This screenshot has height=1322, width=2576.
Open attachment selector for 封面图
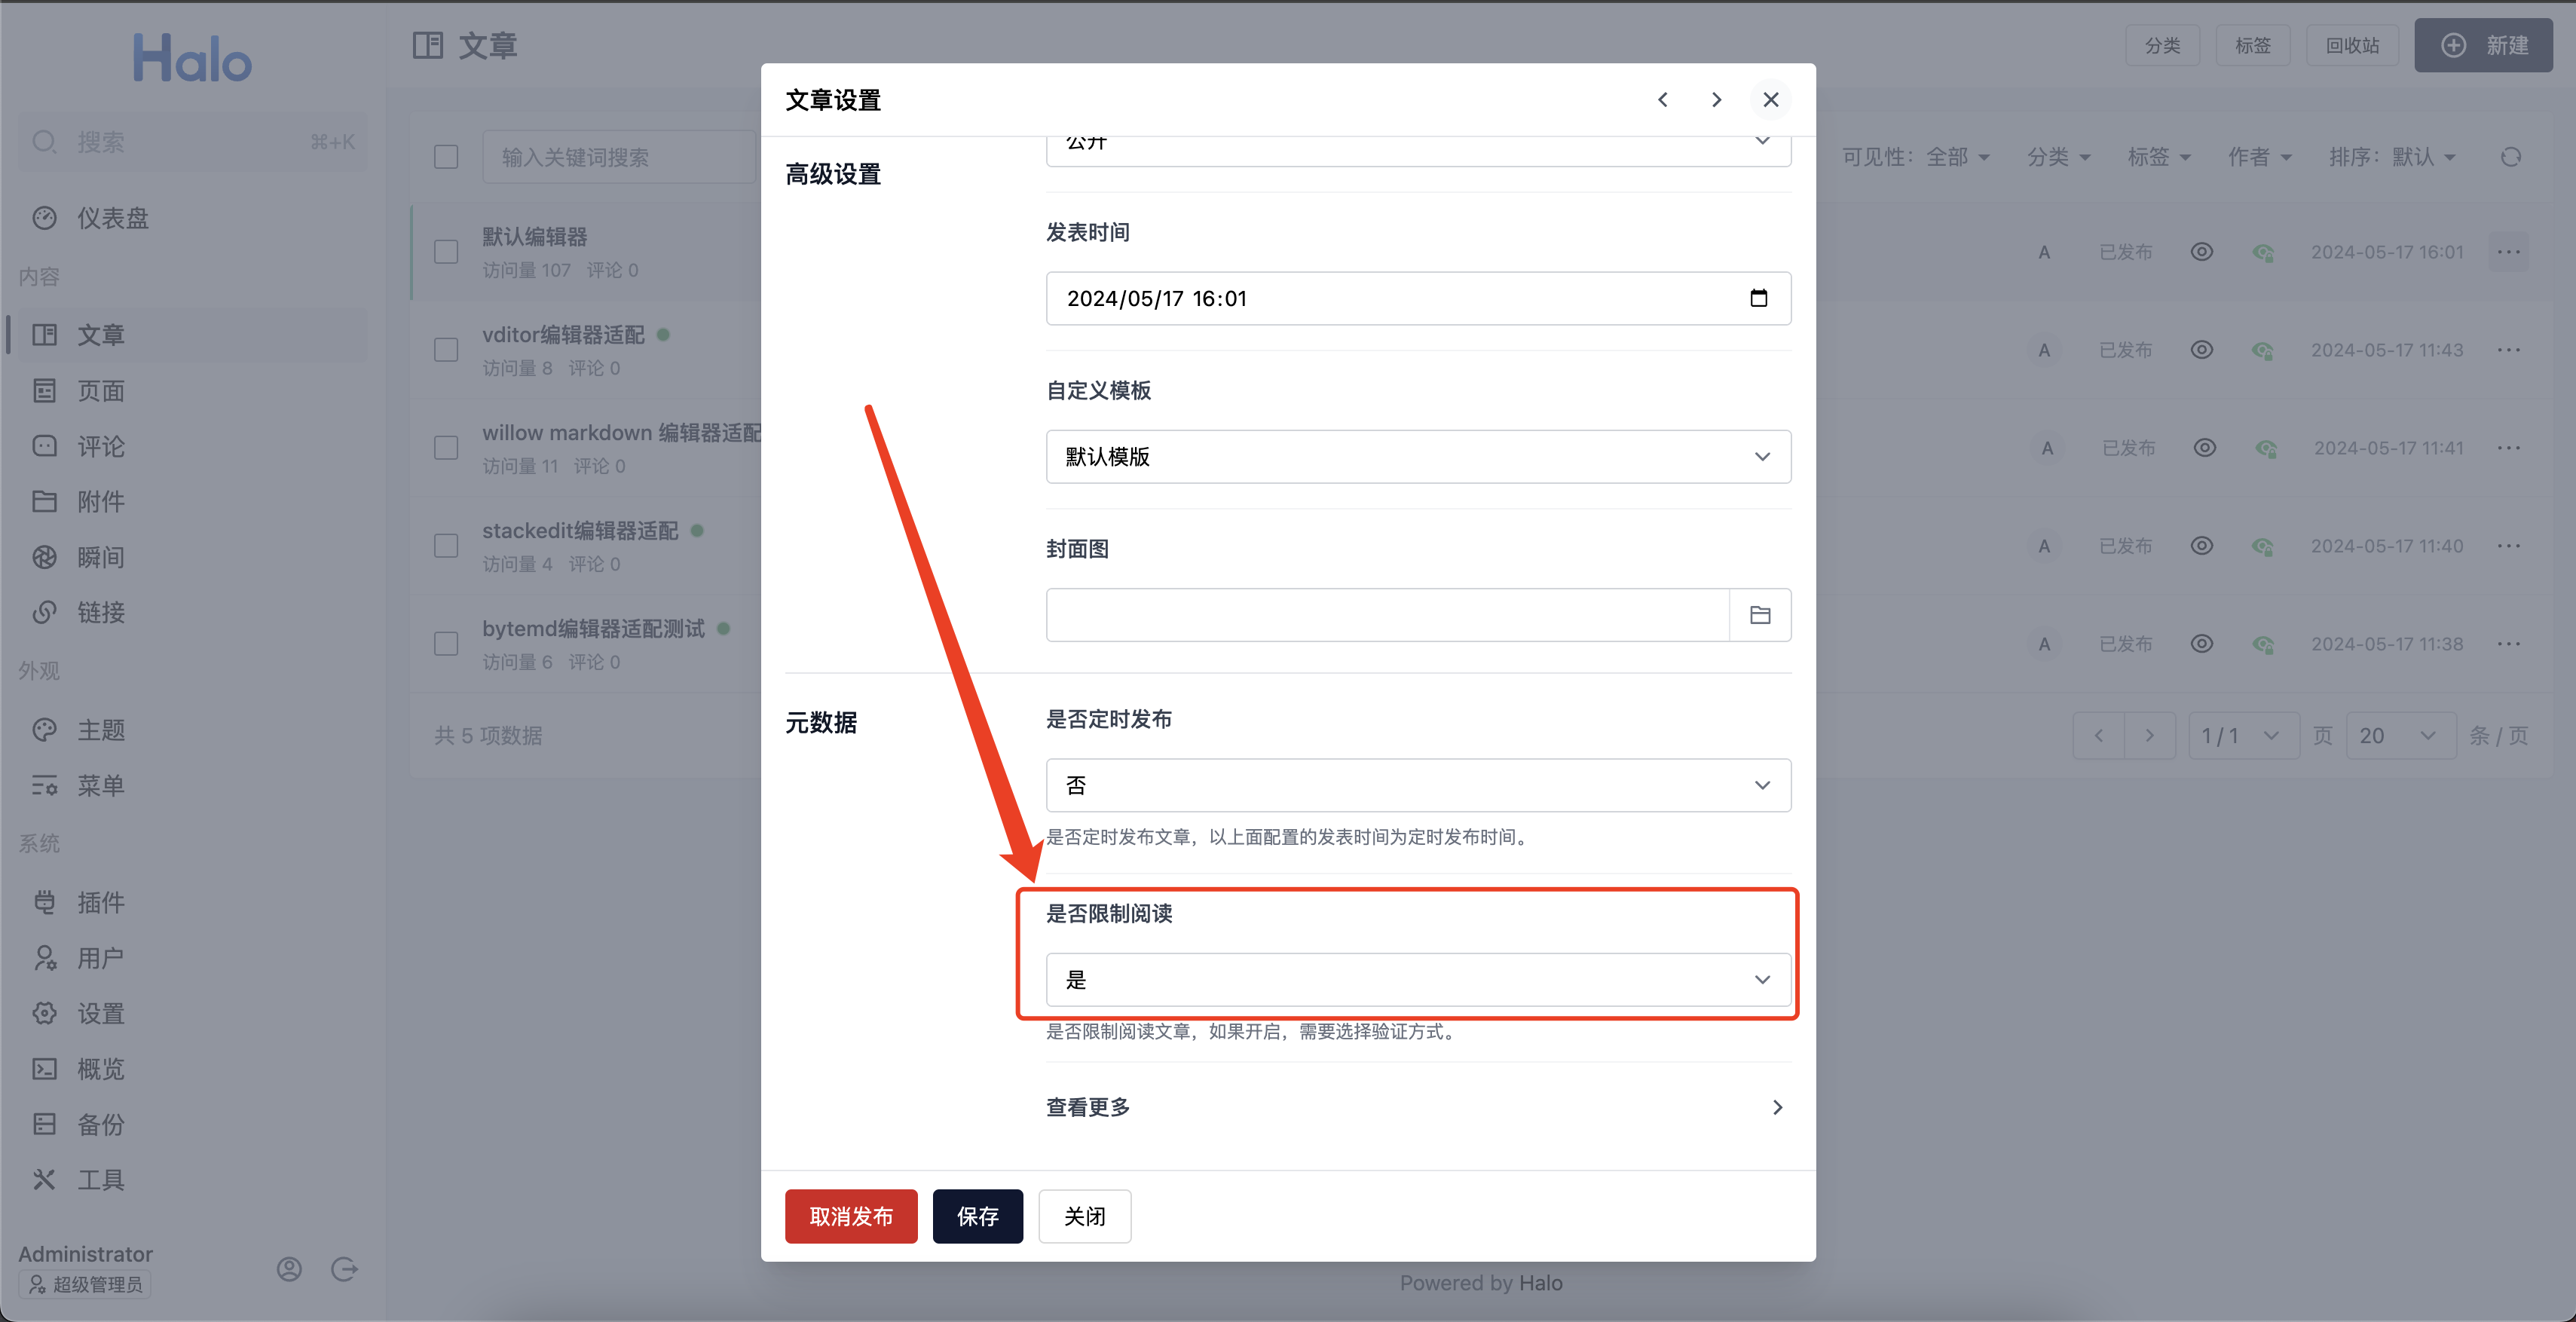(x=1760, y=615)
